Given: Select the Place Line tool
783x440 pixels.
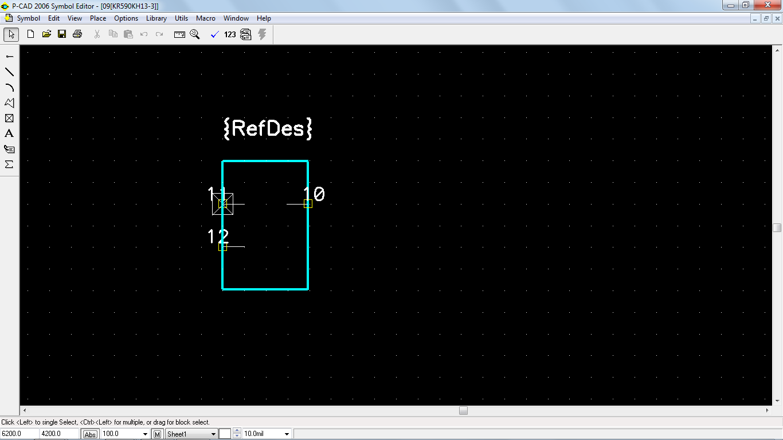Looking at the screenshot, I should 9,72.
